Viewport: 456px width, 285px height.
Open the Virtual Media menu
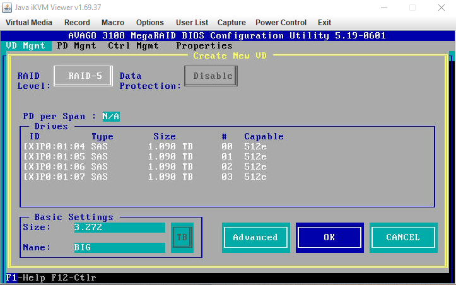(29, 23)
